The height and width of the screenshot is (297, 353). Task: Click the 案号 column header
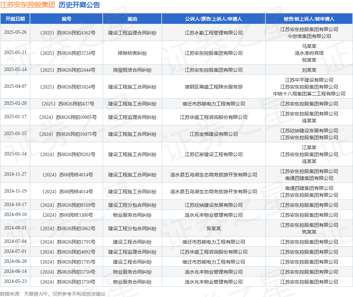click(67, 19)
